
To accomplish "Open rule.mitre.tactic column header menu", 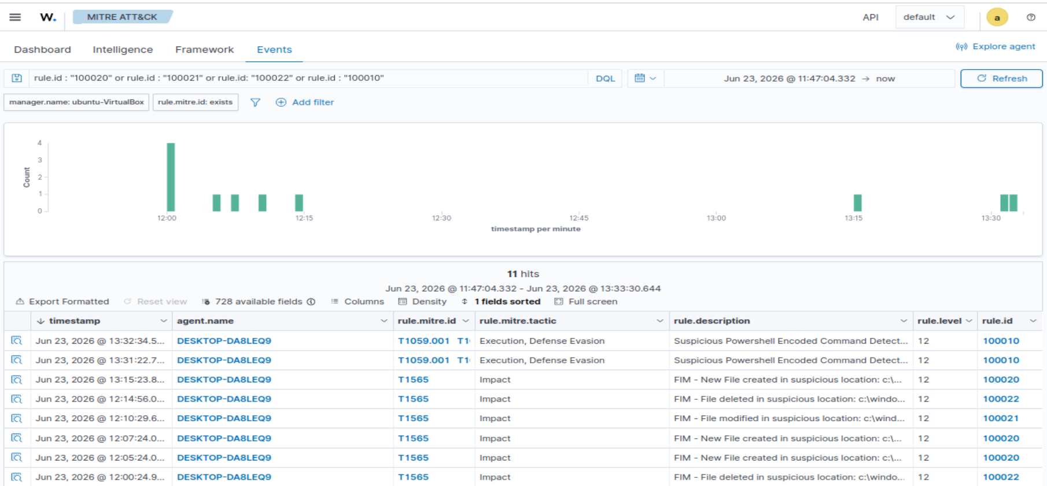I will pos(660,321).
